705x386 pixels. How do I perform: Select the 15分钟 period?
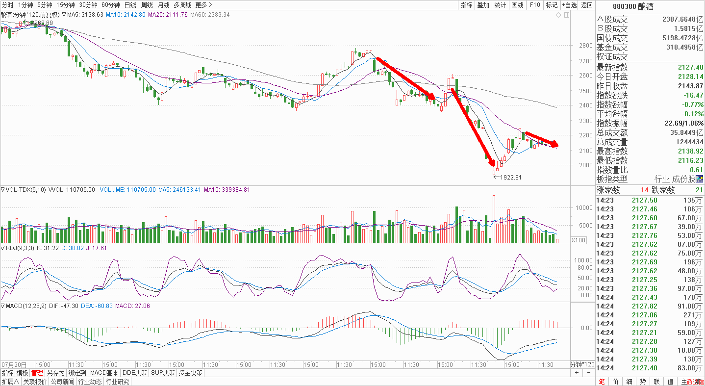(66, 5)
